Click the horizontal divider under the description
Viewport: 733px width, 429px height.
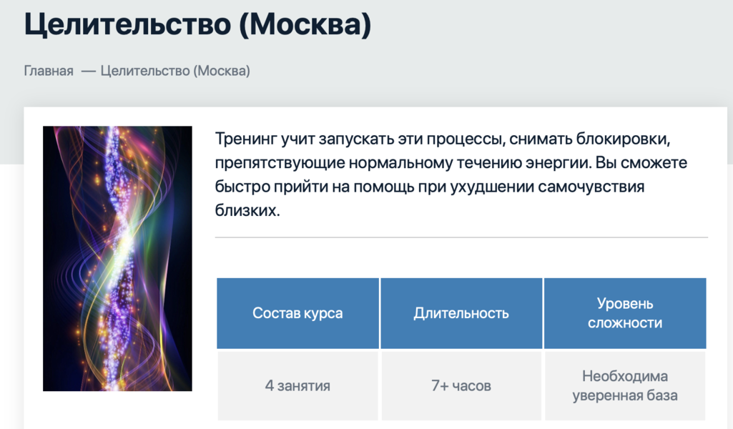[461, 237]
